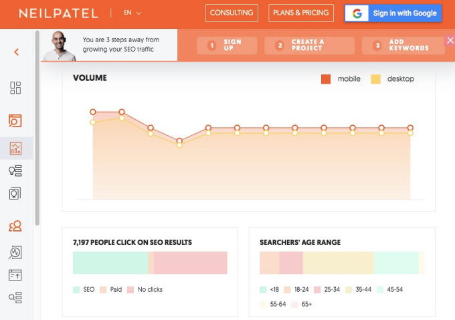The image size is (455, 320).
Task: Click the lowest mobile data point on chart
Action: tap(179, 141)
